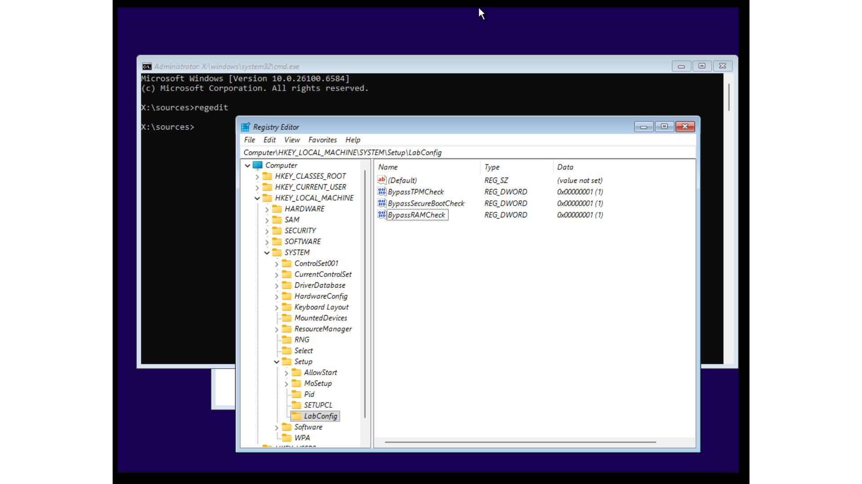Open the File menu in Registry Editor
This screenshot has width=862, height=484.
click(249, 139)
